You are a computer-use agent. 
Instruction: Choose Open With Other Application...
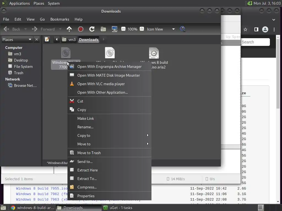tap(109, 92)
